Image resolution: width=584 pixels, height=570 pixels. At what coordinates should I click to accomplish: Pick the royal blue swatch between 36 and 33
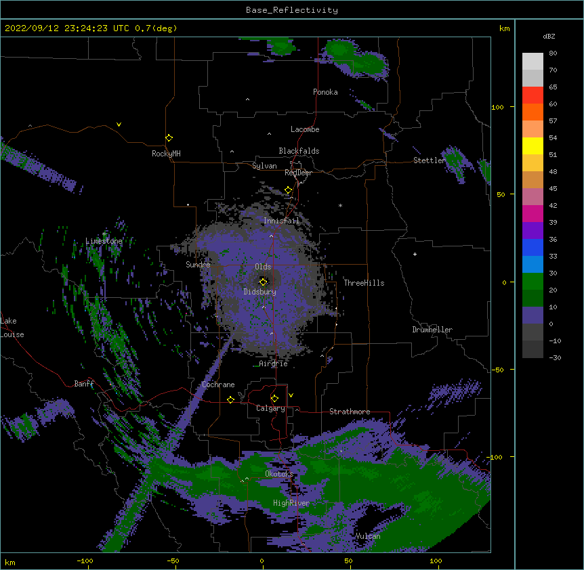point(533,247)
